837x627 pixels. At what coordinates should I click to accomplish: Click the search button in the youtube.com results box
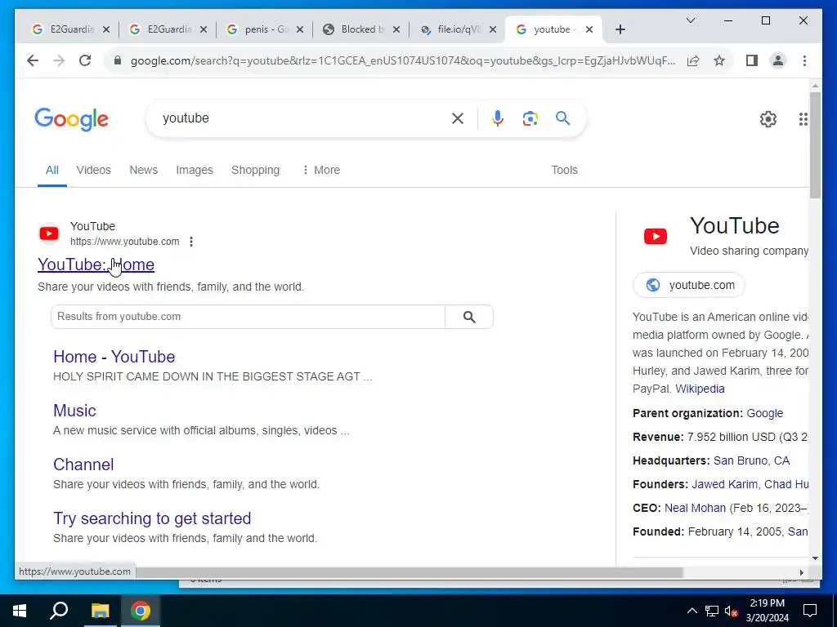[469, 318]
